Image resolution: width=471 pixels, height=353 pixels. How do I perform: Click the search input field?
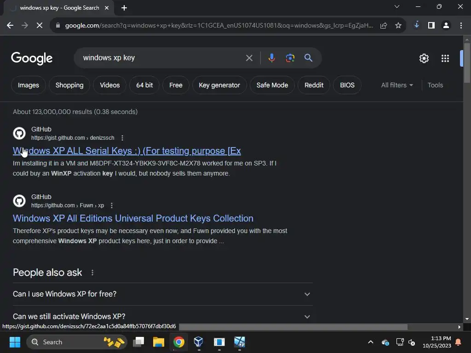[162, 58]
